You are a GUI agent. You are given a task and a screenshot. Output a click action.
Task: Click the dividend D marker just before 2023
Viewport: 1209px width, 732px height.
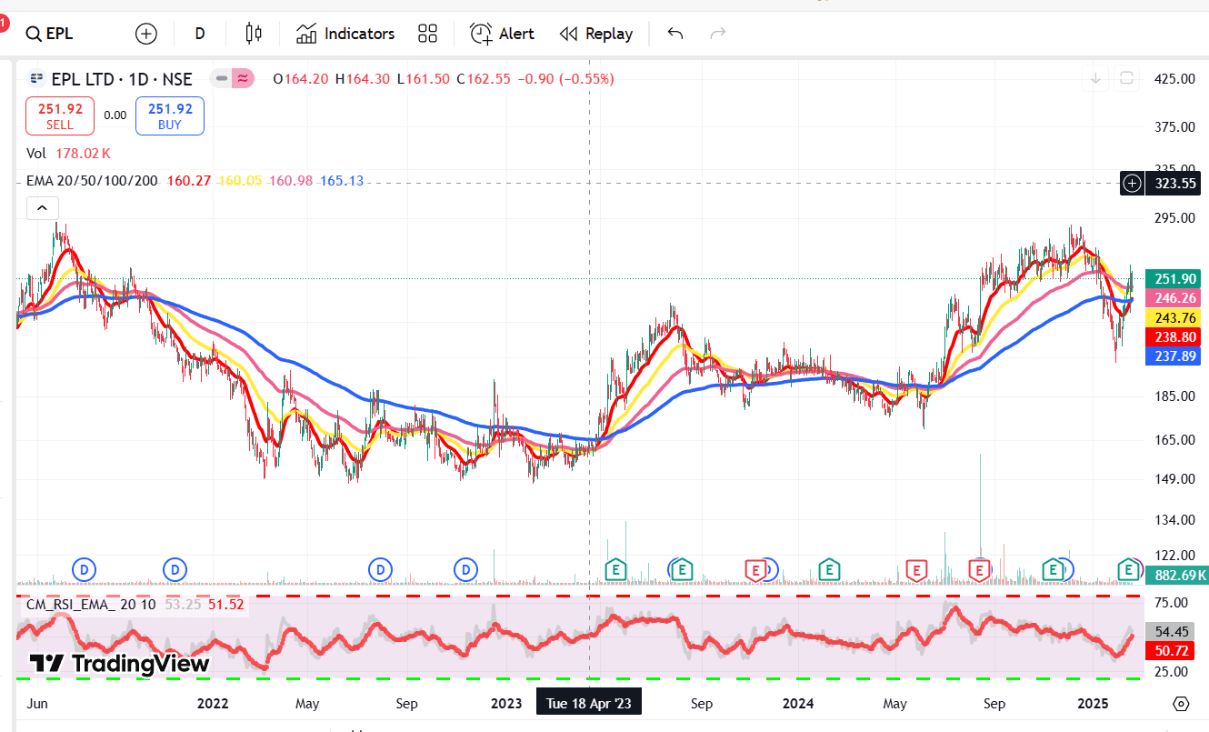[x=465, y=570]
